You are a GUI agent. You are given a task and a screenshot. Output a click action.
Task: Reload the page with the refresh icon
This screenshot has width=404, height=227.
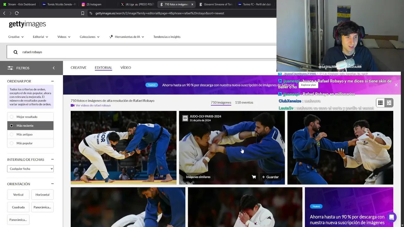(17, 13)
